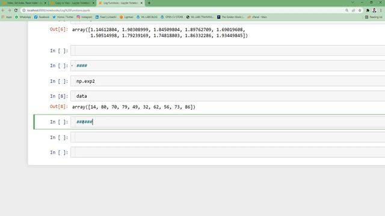The image size is (385, 216).
Task: Go back with the browser back arrow
Action: 3,10
